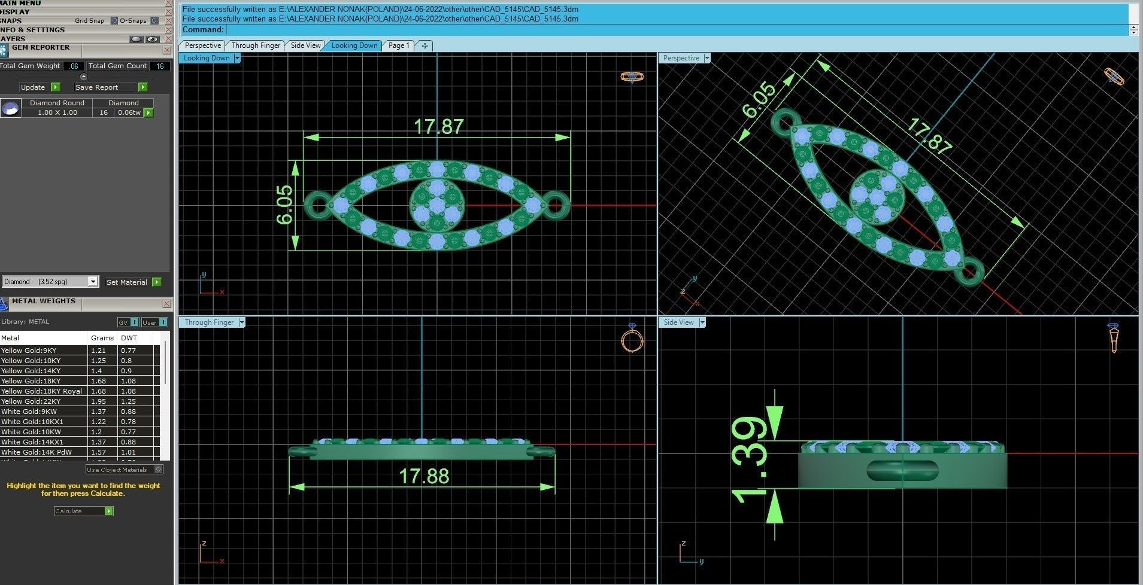
Task: Select the Looking Down tab
Action: pyautogui.click(x=354, y=45)
